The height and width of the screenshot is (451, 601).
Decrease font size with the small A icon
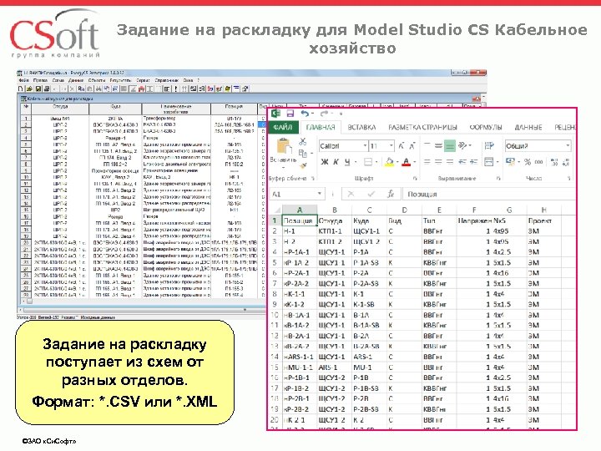(x=412, y=146)
